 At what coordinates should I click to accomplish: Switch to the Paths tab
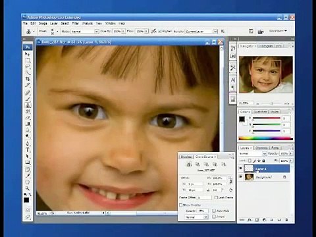click(275, 148)
